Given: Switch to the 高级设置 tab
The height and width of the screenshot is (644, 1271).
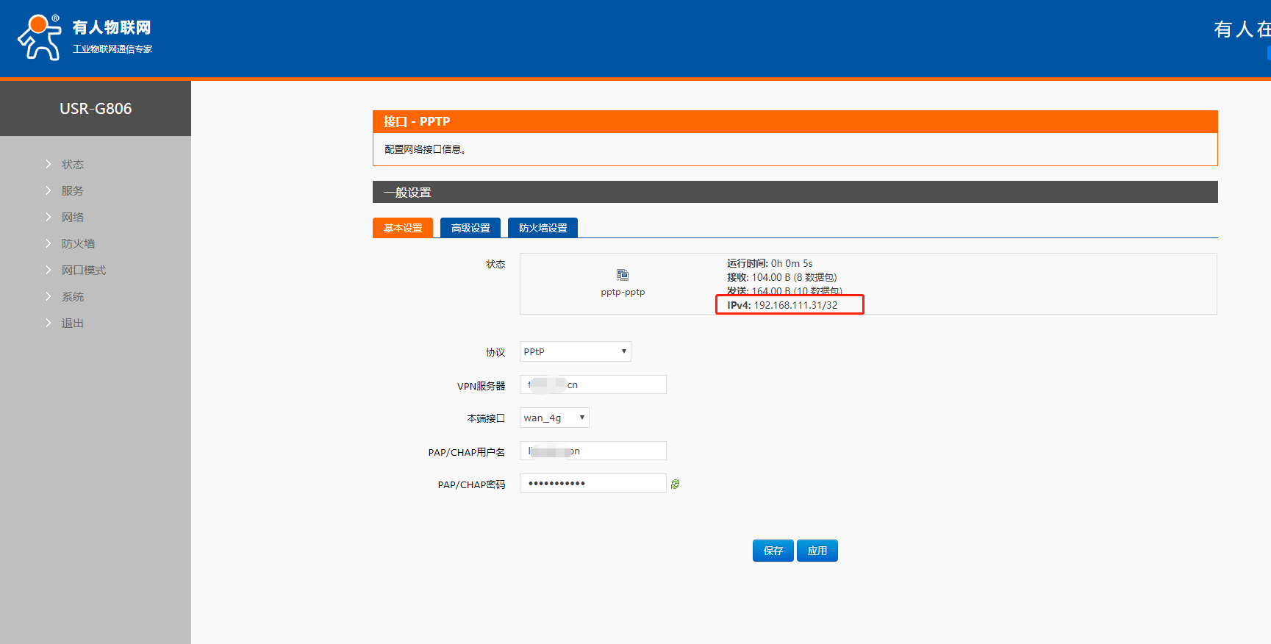Looking at the screenshot, I should click(470, 228).
